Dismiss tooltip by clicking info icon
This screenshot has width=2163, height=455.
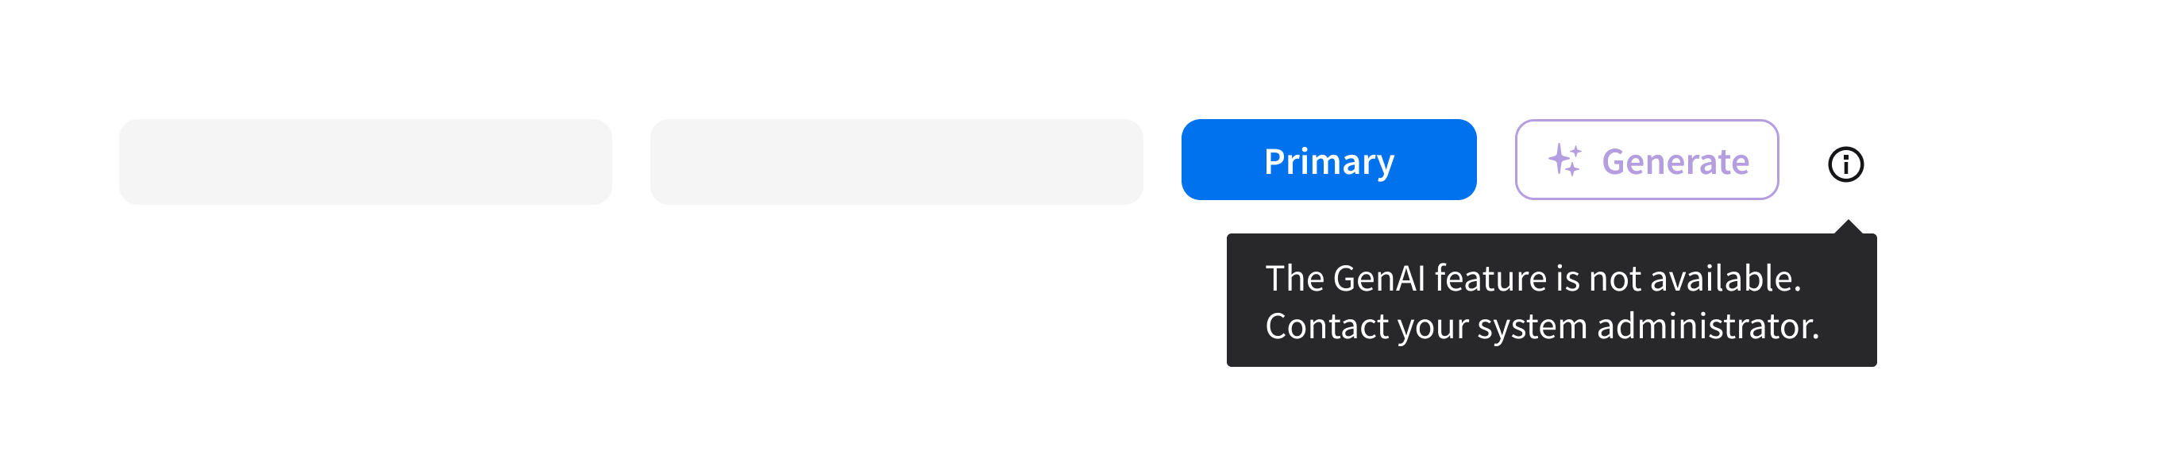pyautogui.click(x=1845, y=164)
